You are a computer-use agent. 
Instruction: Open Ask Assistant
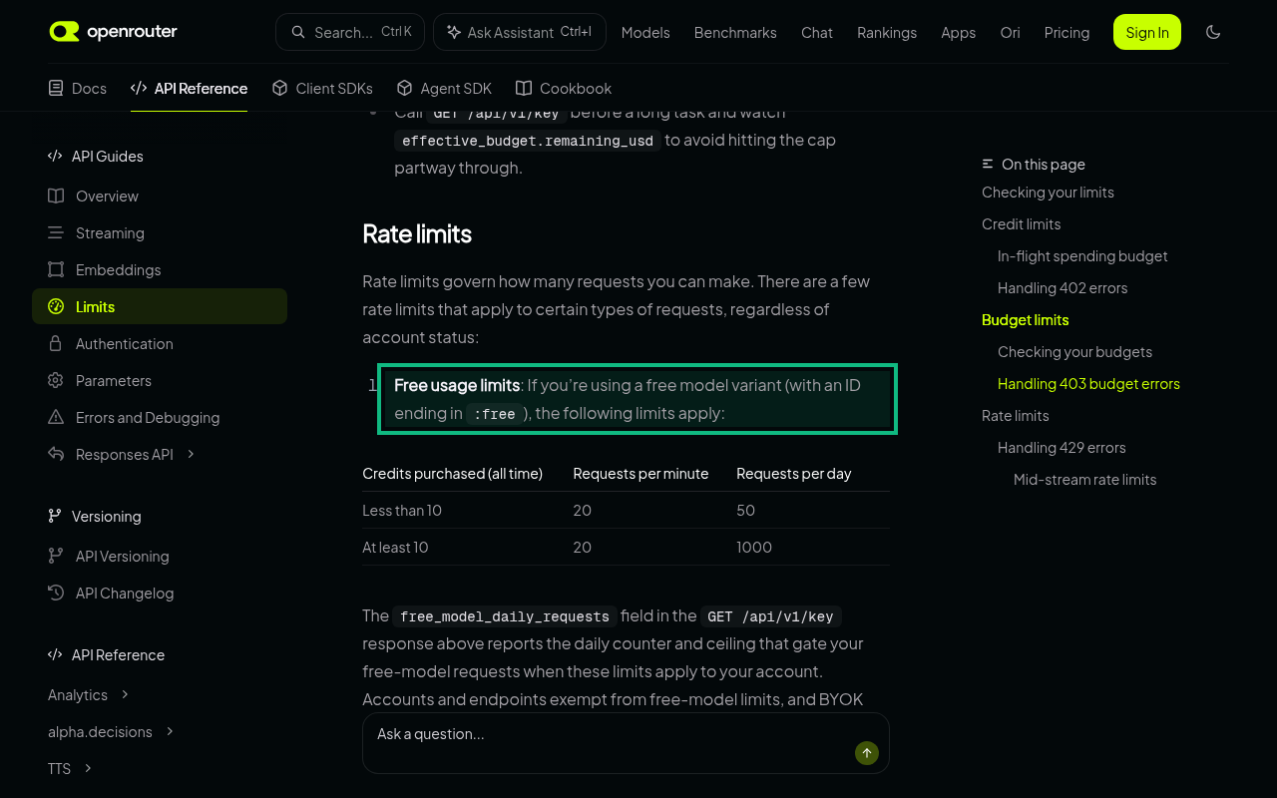(x=520, y=32)
